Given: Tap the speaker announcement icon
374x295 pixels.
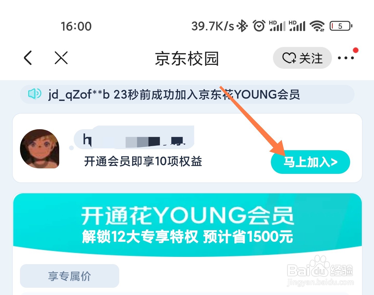Looking at the screenshot, I should (x=35, y=94).
